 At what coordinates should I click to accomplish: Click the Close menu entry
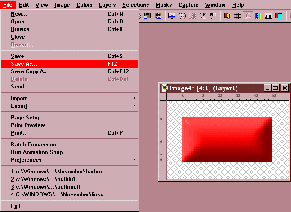coord(70,37)
